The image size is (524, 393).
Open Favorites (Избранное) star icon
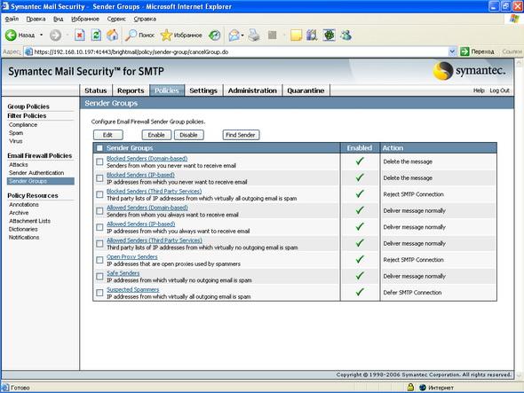coord(166,35)
